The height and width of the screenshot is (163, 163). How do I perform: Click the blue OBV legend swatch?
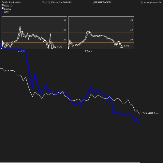click(x=3, y=12)
